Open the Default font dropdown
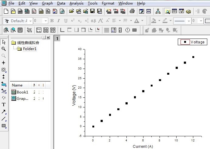Viewport: 210px width, 149px height. point(30,21)
